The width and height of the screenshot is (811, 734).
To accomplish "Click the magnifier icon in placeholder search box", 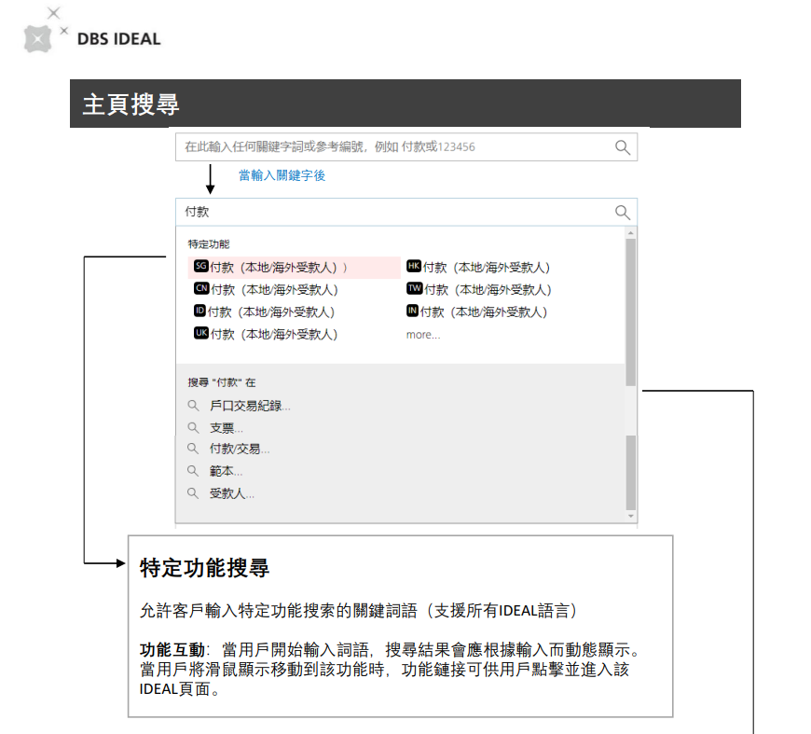I will pyautogui.click(x=622, y=147).
